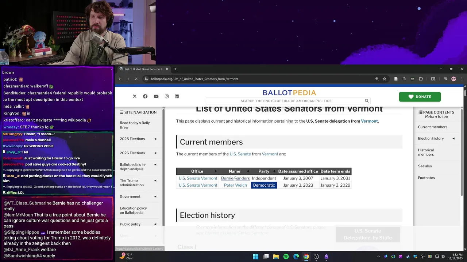Expand the Public policy navigation submenu
467x262 pixels.
point(155,224)
